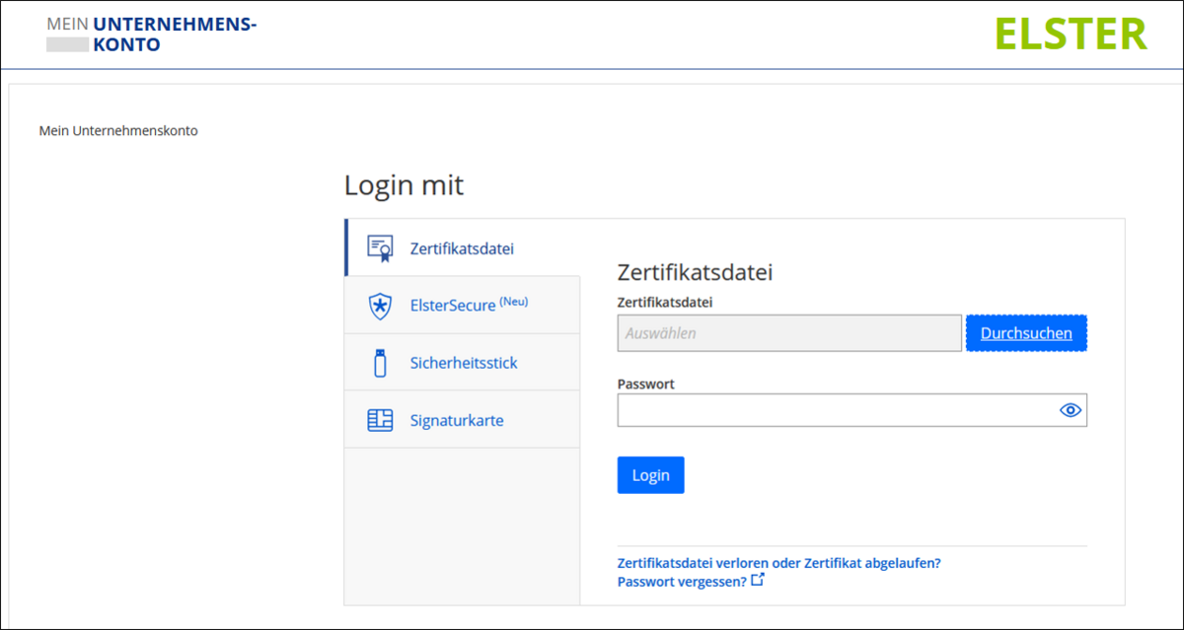This screenshot has height=630, width=1184.
Task: Click the Sicherheitsstick USB stick icon
Action: point(380,363)
